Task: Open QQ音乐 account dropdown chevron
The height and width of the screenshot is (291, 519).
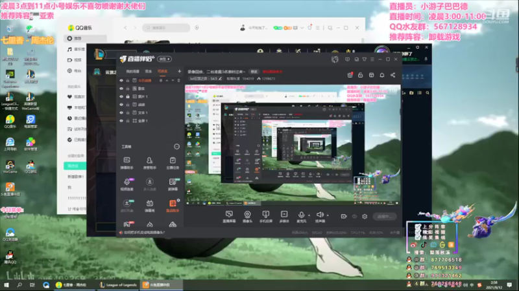Action: tap(302, 28)
